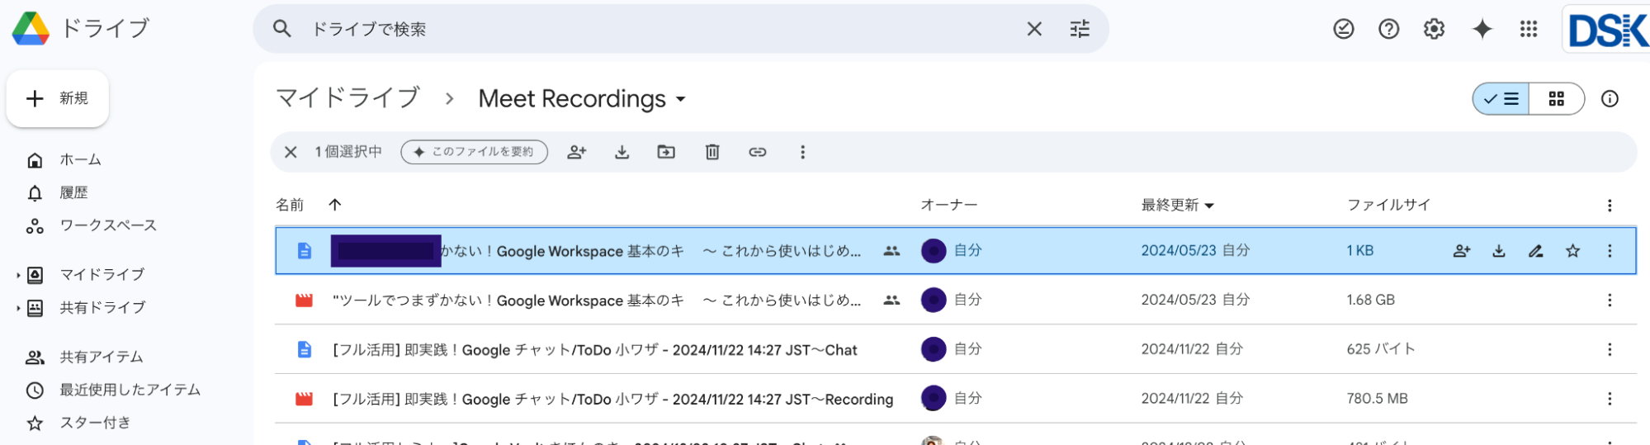Click the shared people icon on the 1.68 GB row
The image size is (1650, 445).
891,301
